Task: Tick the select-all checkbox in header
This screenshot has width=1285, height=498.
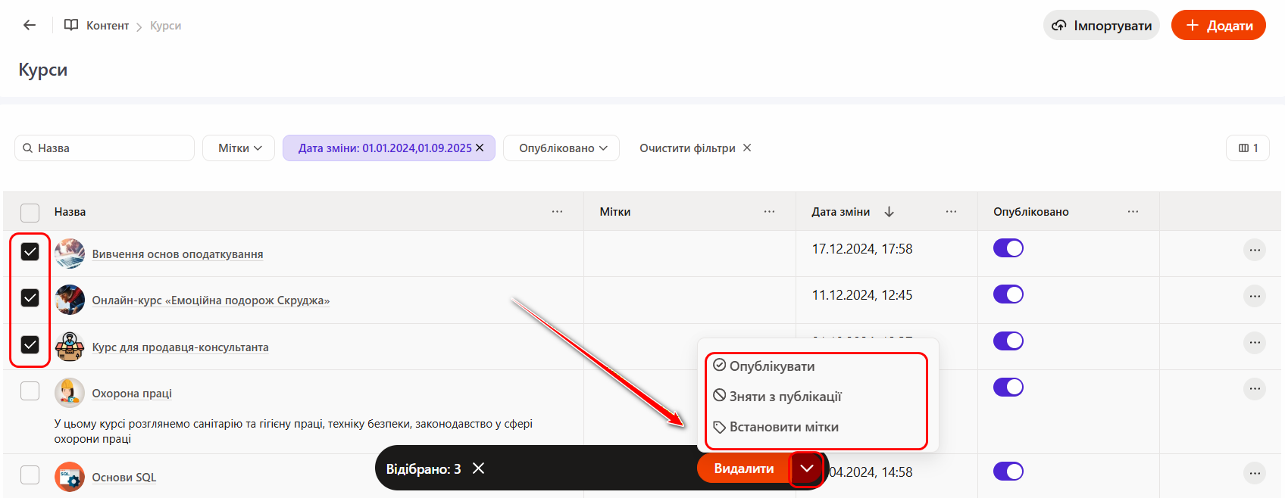Action: (30, 213)
